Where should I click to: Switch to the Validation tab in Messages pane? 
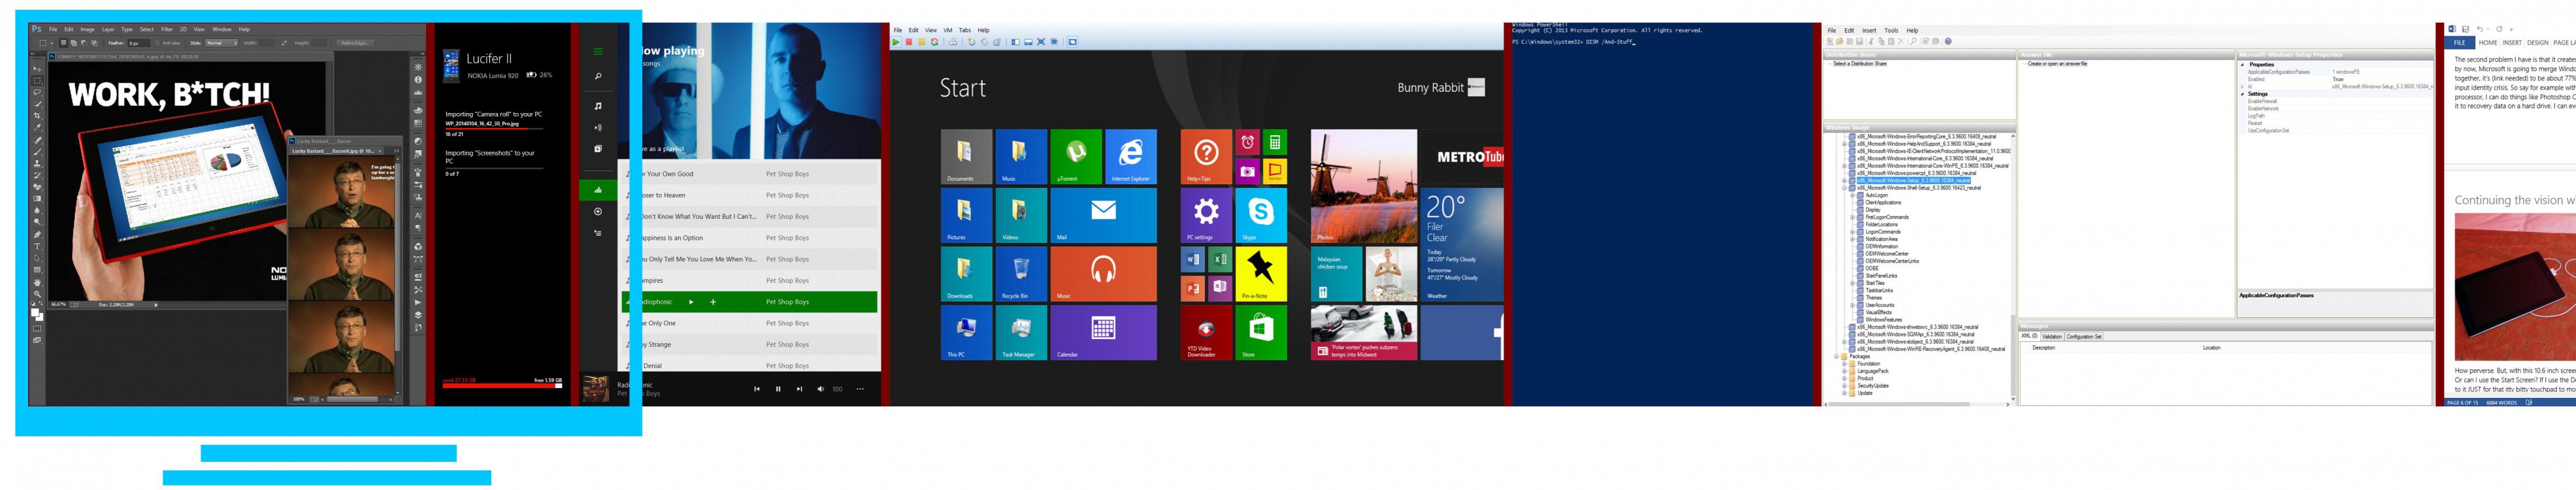coord(2053,337)
